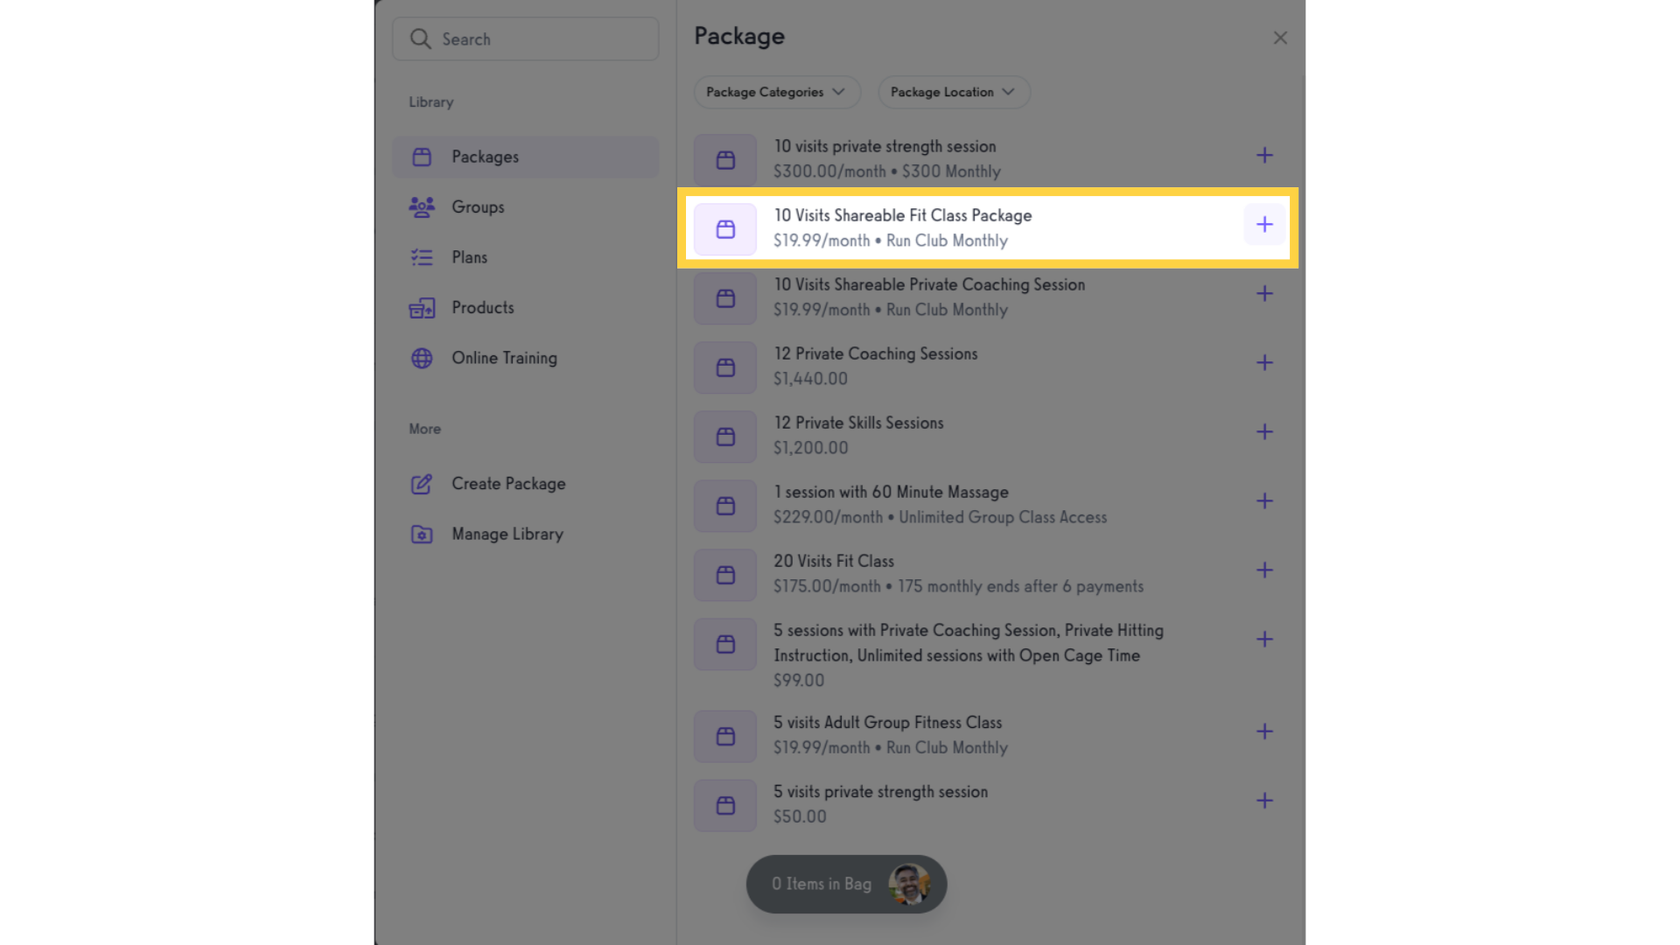The width and height of the screenshot is (1680, 945).
Task: Expand the Package Categories dropdown
Action: pyautogui.click(x=777, y=92)
